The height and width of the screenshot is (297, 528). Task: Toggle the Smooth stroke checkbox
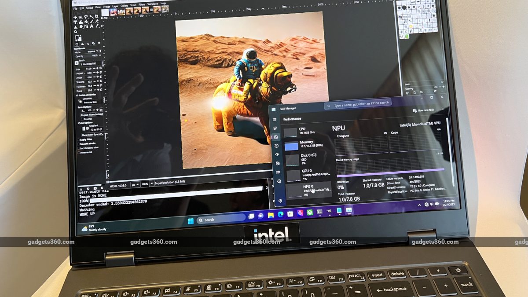coord(78,143)
